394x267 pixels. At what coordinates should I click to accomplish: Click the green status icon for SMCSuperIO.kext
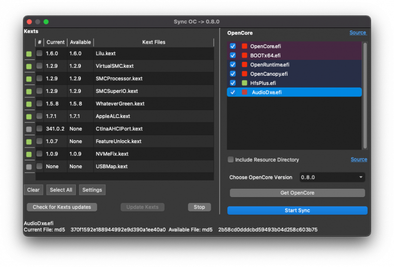[29, 91]
